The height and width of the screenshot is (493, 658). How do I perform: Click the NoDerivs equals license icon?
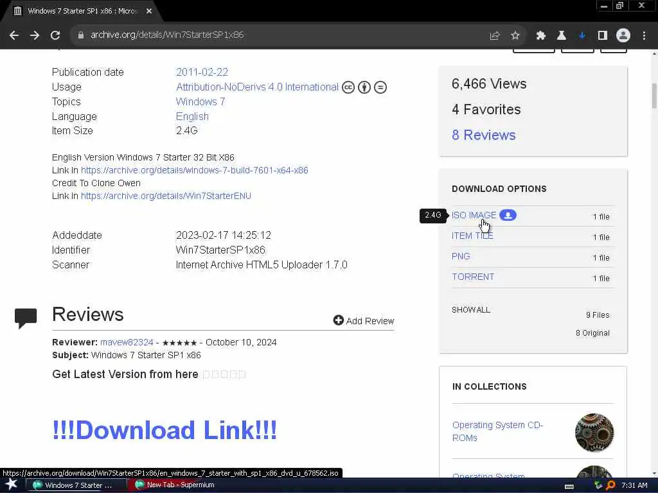click(x=380, y=87)
